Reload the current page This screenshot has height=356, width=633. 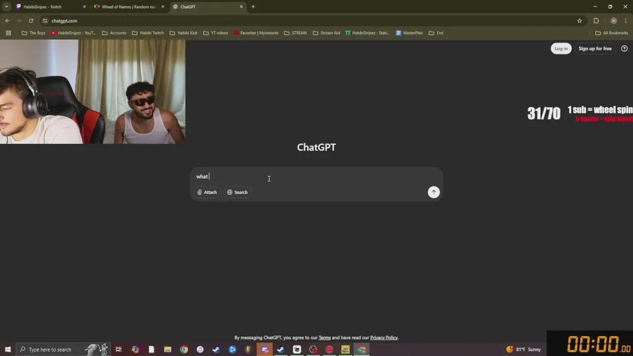[x=31, y=21]
